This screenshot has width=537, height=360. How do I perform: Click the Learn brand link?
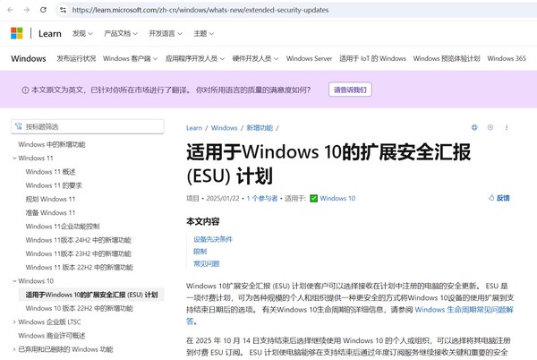(50, 33)
